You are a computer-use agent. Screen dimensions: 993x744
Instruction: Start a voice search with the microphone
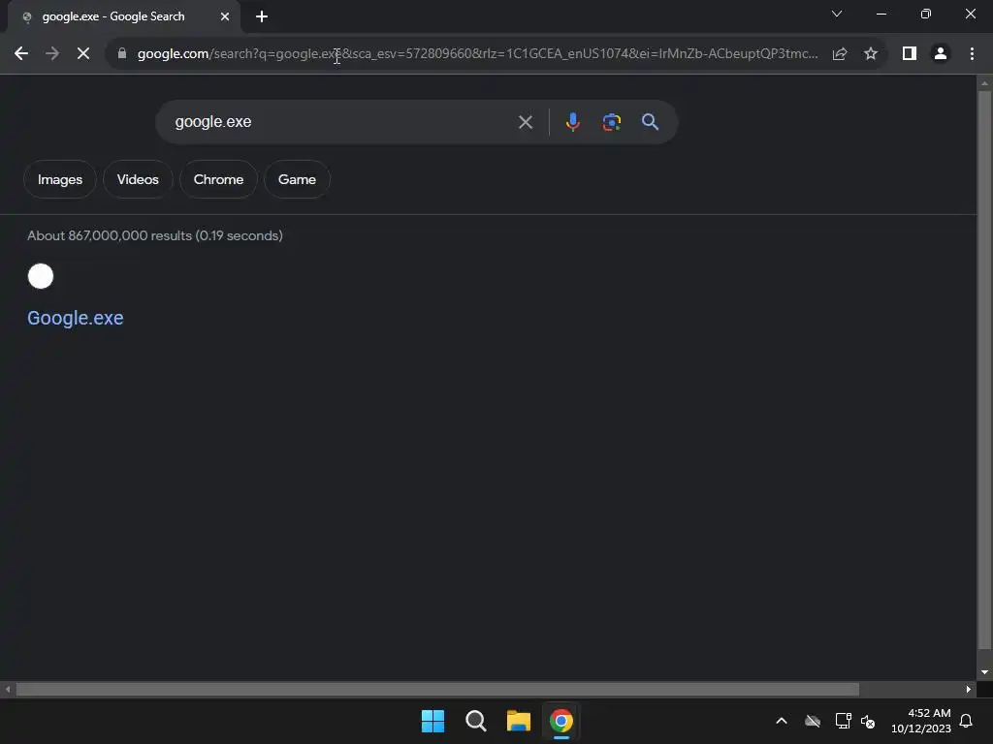(x=572, y=121)
